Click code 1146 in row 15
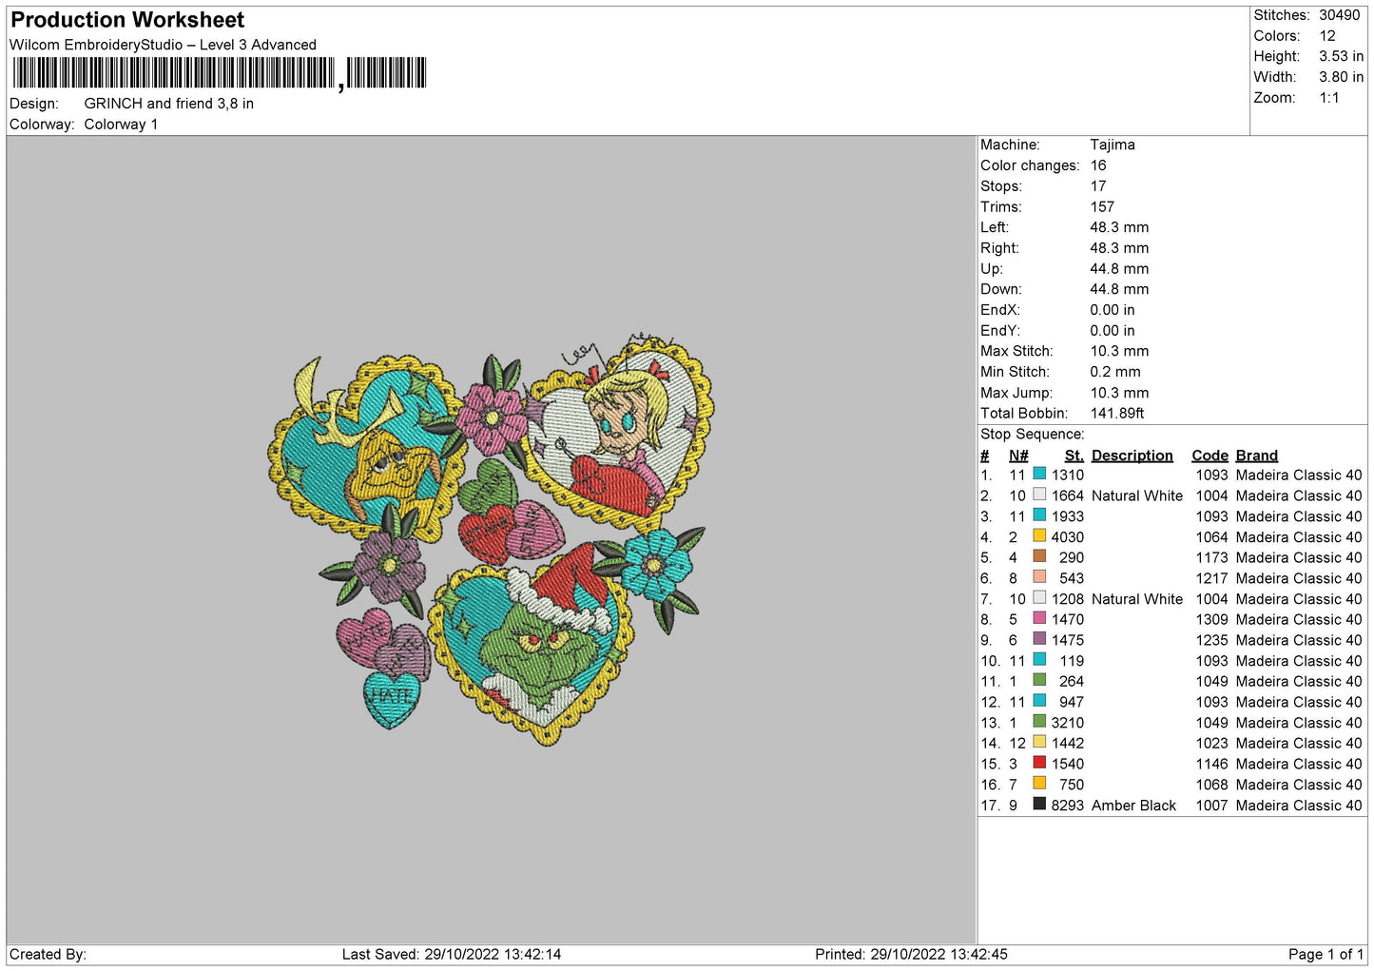Viewport: 1374px width, 971px height. point(1211,764)
